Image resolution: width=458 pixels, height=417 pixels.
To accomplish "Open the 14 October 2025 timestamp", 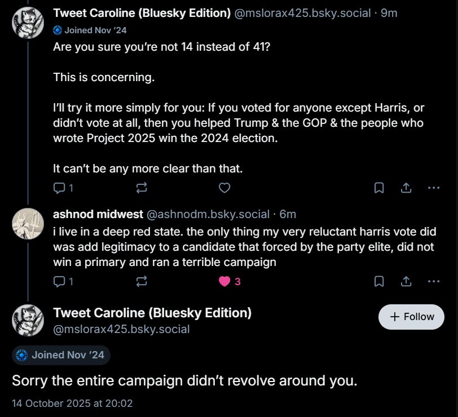I will click(x=72, y=403).
